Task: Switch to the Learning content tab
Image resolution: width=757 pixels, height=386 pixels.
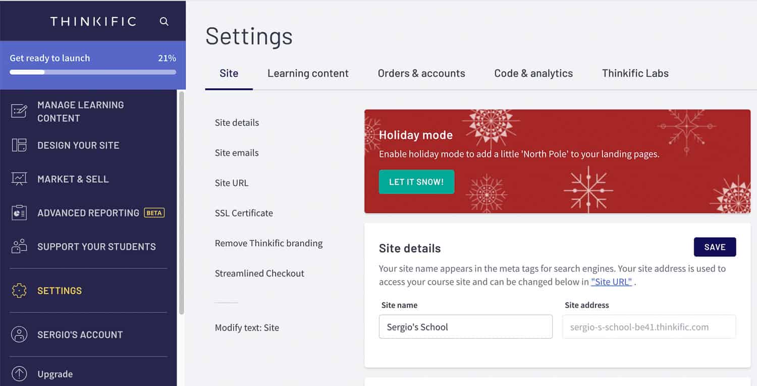Action: pyautogui.click(x=307, y=73)
